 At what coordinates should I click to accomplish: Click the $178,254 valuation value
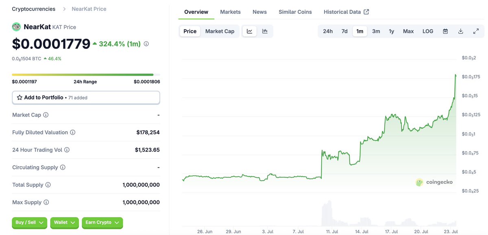click(x=148, y=133)
